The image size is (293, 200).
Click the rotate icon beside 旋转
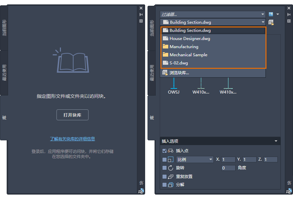[171, 168]
